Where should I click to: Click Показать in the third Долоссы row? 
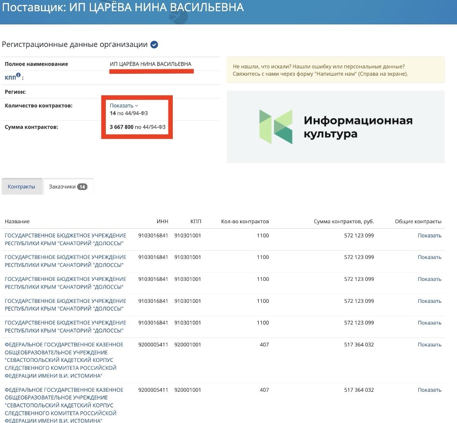point(429,279)
